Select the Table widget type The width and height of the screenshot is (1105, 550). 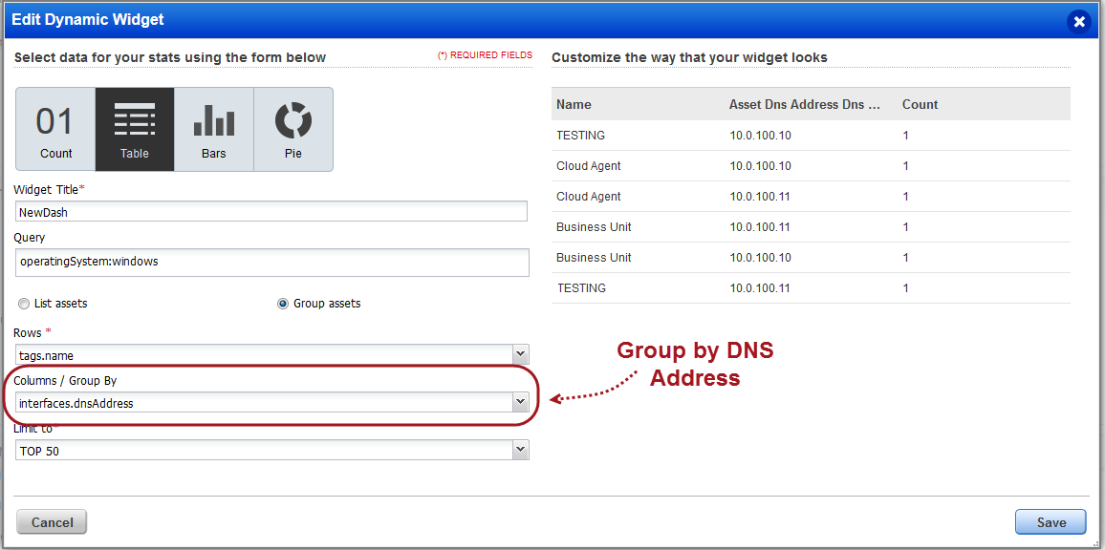[135, 130]
